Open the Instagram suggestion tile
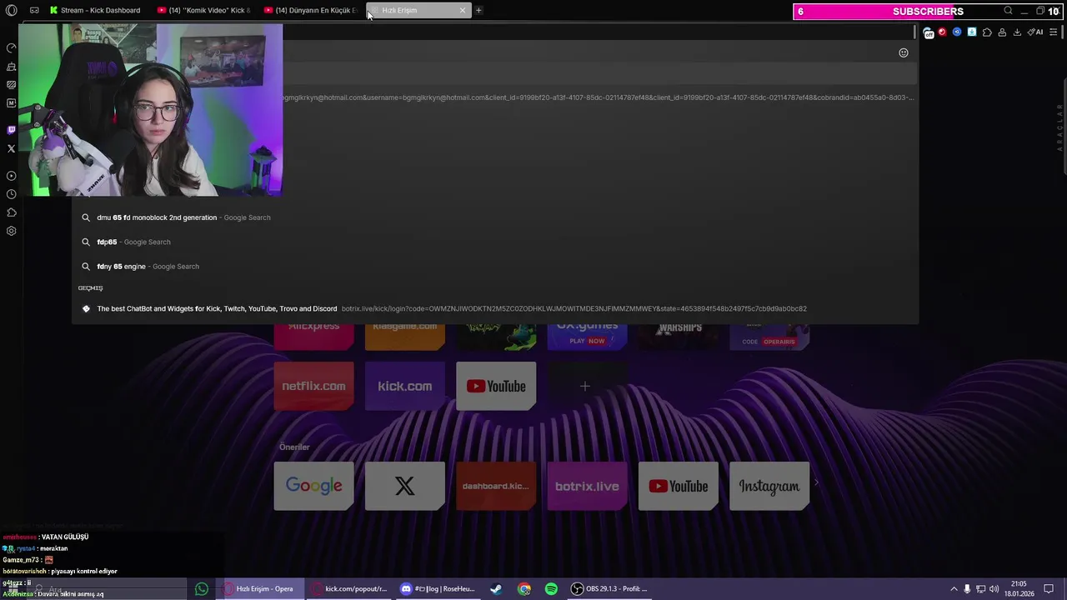Screen dimensions: 1067x600 tap(769, 486)
